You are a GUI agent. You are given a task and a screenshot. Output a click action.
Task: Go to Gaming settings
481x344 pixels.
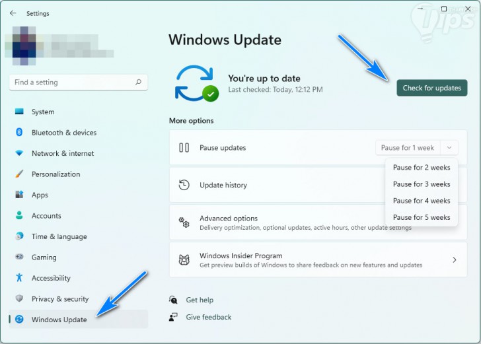click(x=78, y=257)
